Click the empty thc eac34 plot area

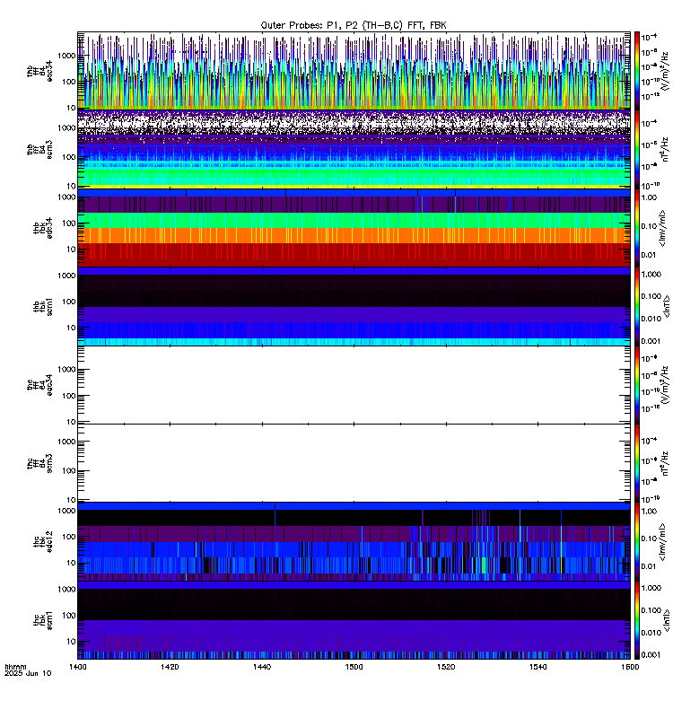tap(354, 385)
